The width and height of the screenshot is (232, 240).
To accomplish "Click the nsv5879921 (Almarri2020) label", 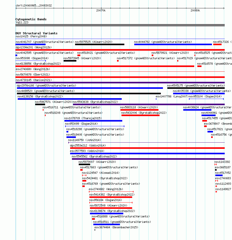I will (x=170, y=53).
